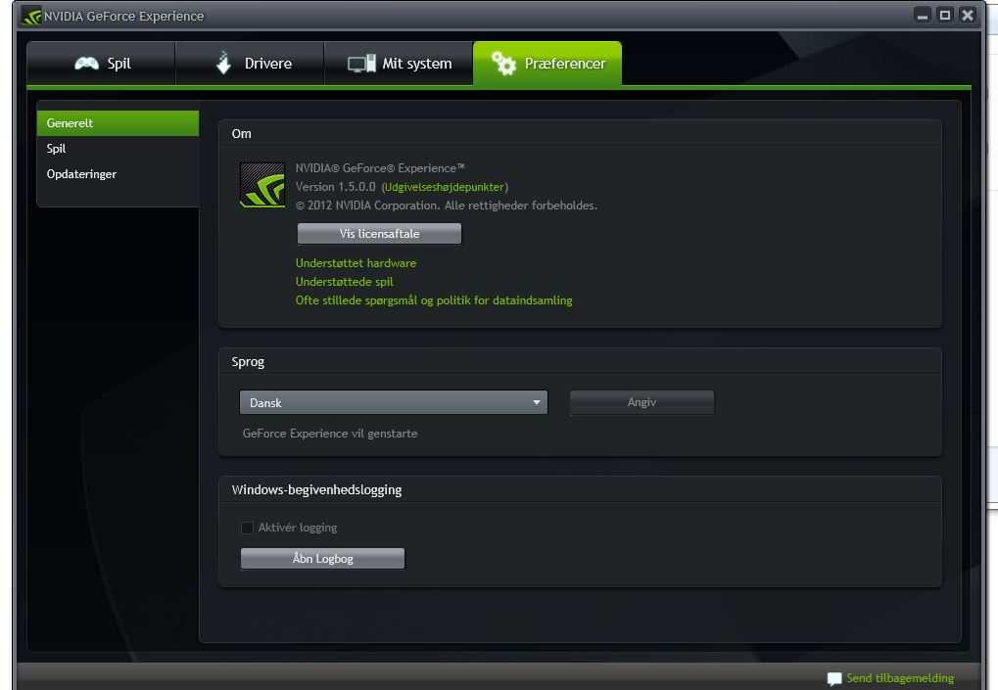The height and width of the screenshot is (690, 998).
Task: Click the gear icon on the Præferencer tab
Action: pos(505,62)
